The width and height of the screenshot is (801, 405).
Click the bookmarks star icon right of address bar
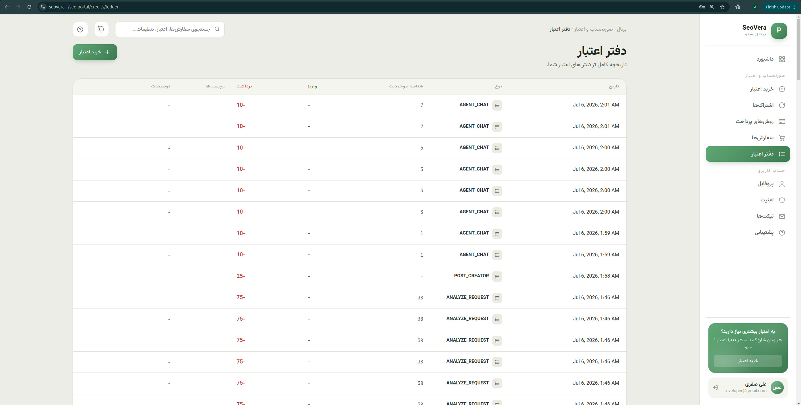coord(738,7)
